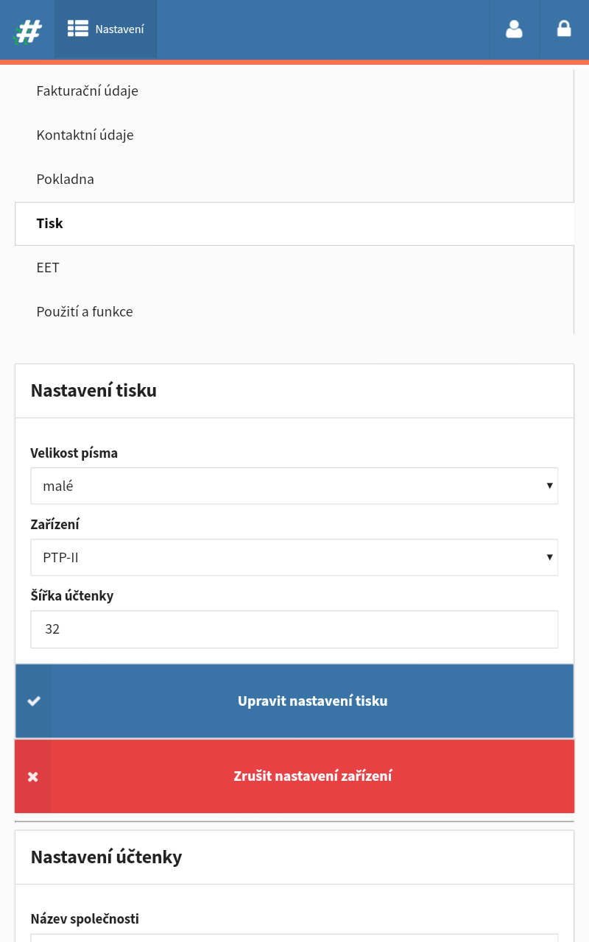
Task: Click the Nastavení label in top bar
Action: point(119,29)
